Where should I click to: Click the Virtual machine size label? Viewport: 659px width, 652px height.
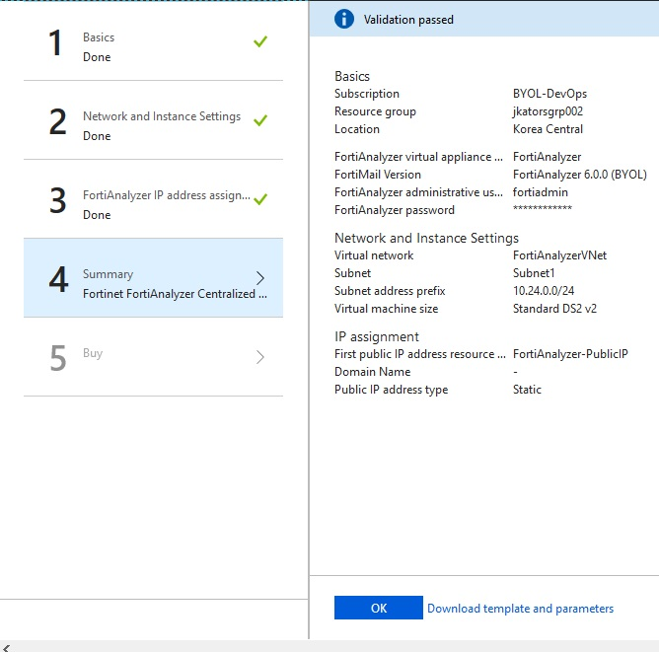pos(387,309)
